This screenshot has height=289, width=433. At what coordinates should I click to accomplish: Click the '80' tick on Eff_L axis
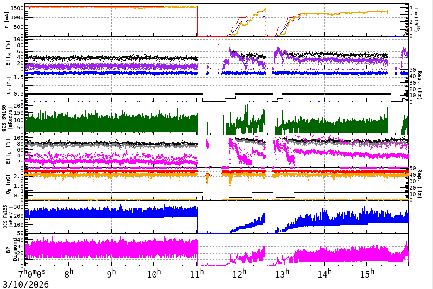(x=20, y=144)
